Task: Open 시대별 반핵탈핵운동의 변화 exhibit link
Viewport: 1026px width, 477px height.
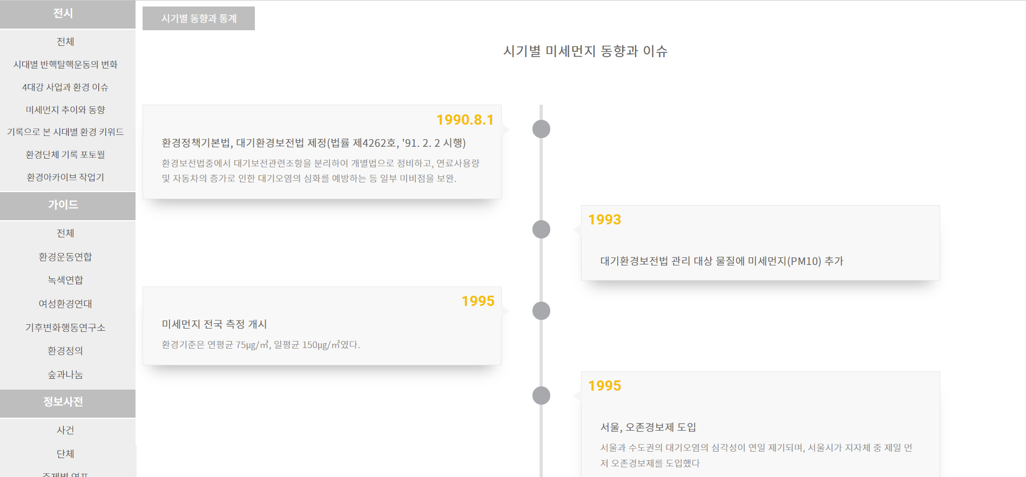Action: [65, 64]
